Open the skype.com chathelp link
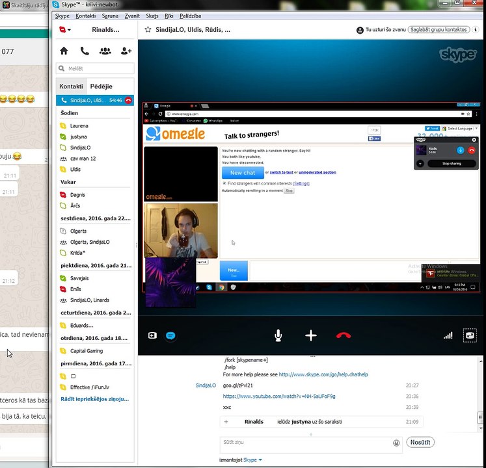Image resolution: width=486 pixels, height=468 pixels. [x=323, y=374]
